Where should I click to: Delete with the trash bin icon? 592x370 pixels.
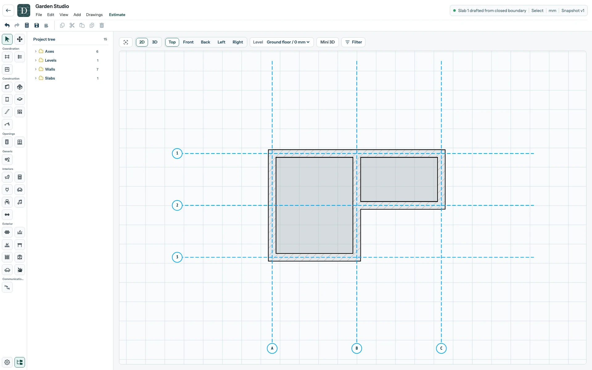pyautogui.click(x=102, y=25)
